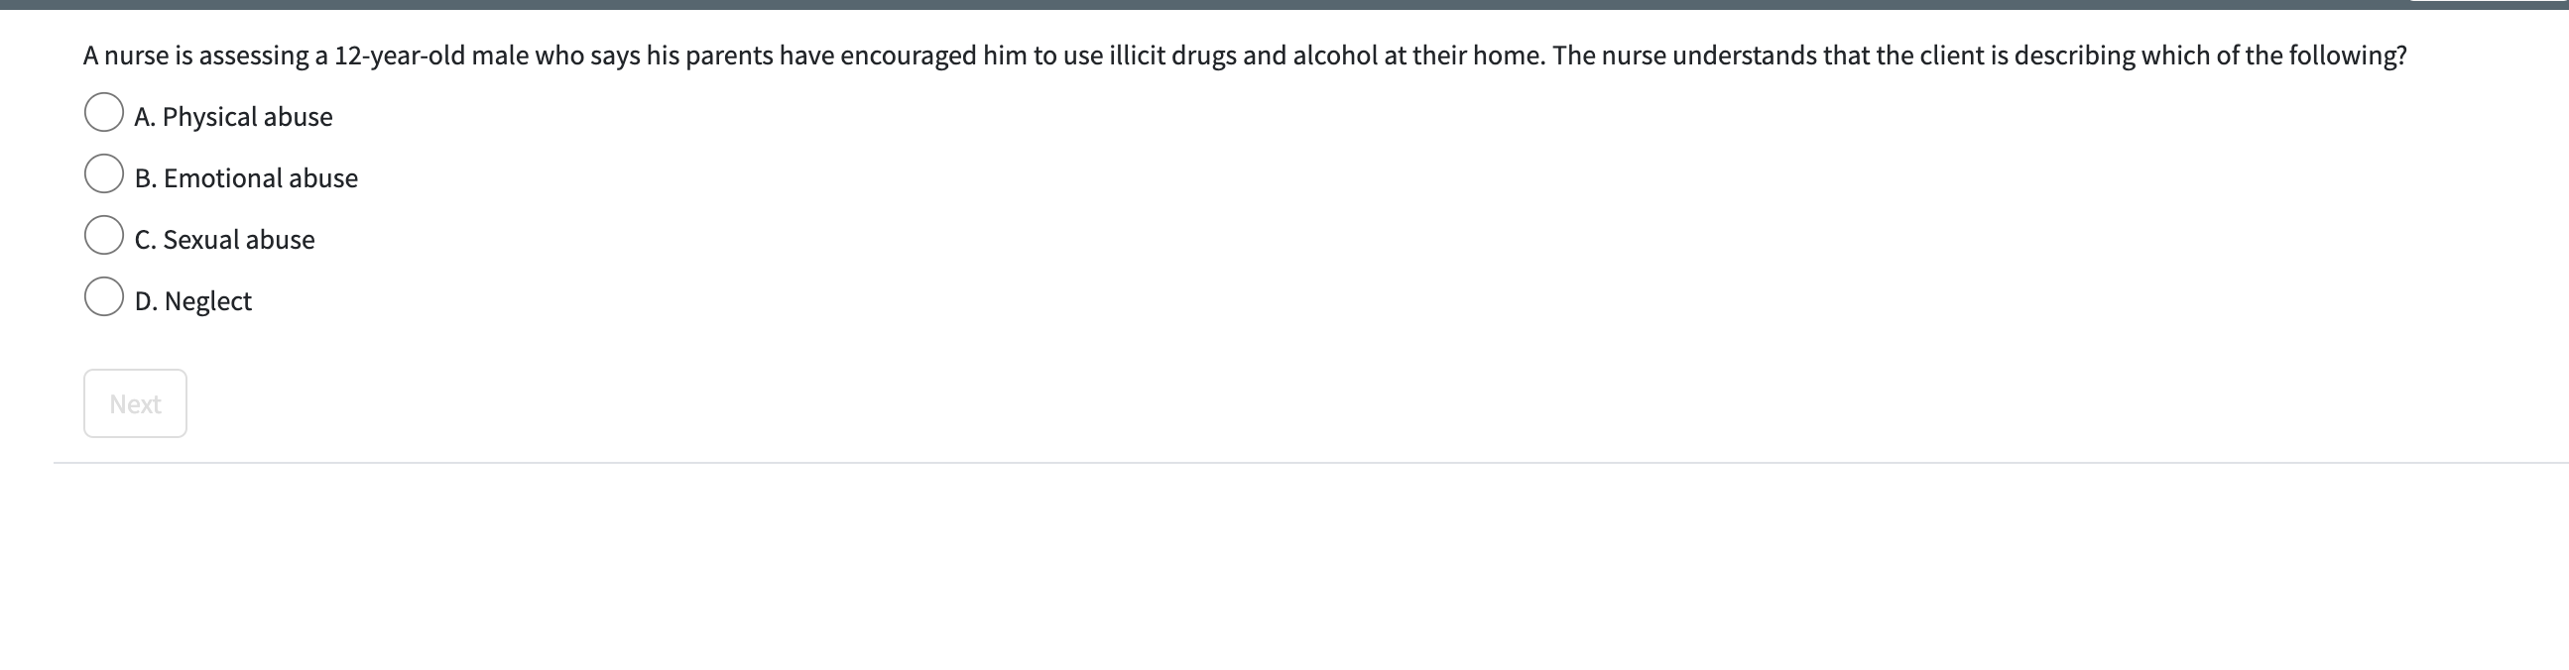2569x670 pixels.
Task: Select radio button for C. Sexual abuse
Action: tap(105, 235)
